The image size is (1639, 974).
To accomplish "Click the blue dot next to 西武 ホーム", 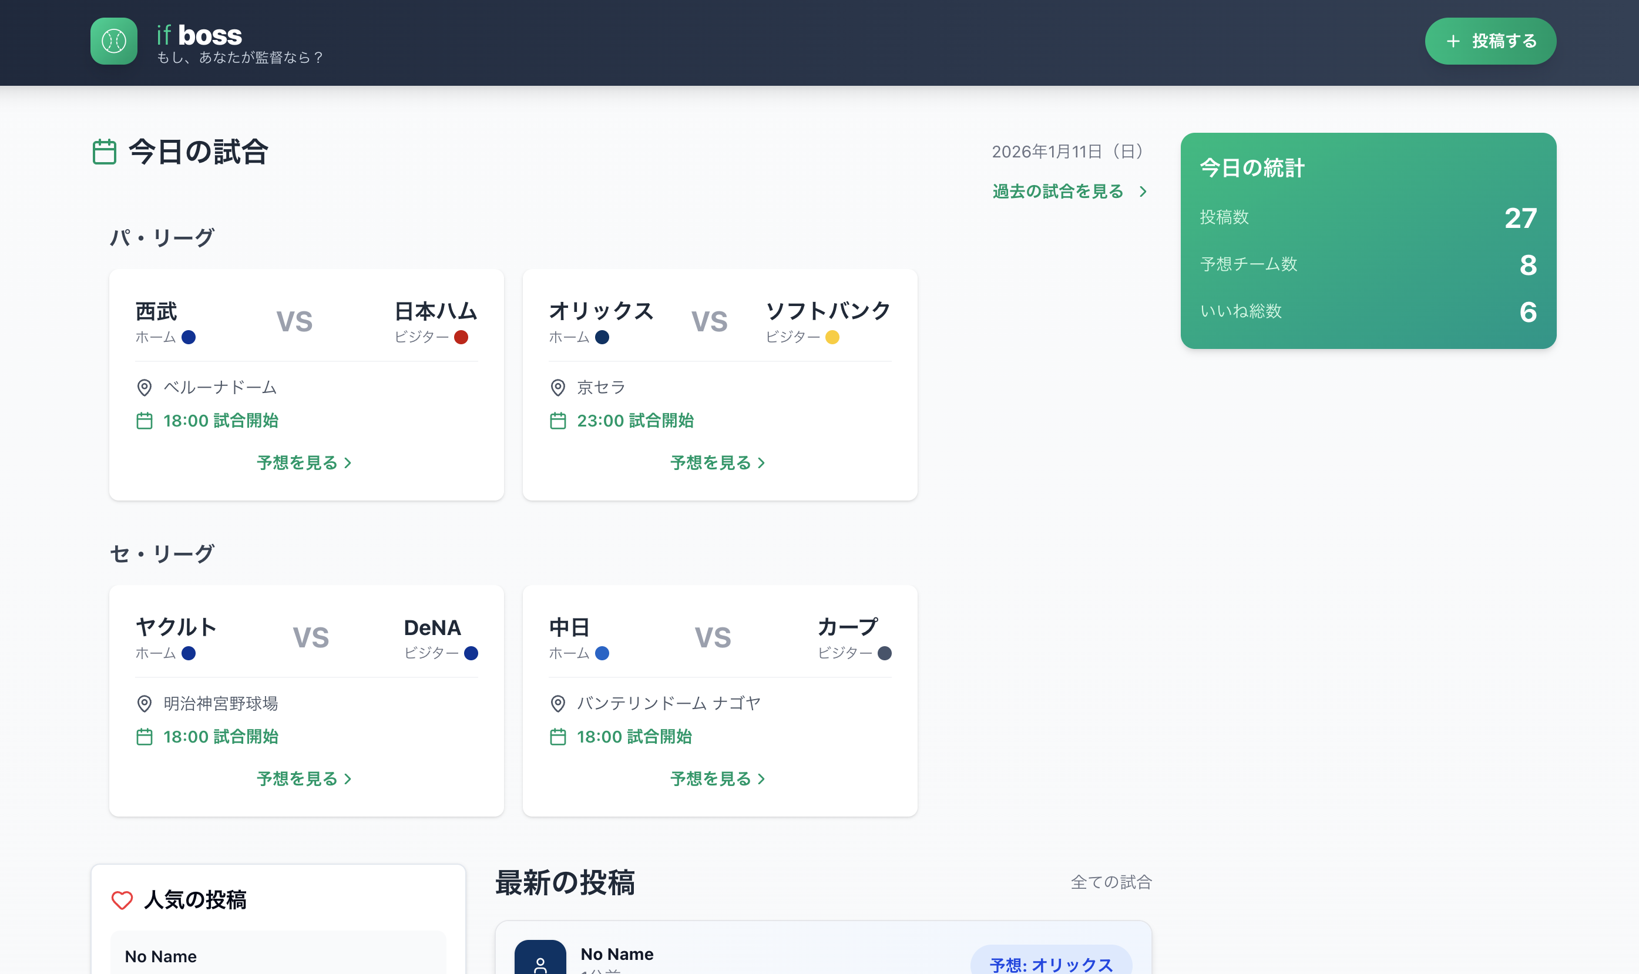I will 189,337.
